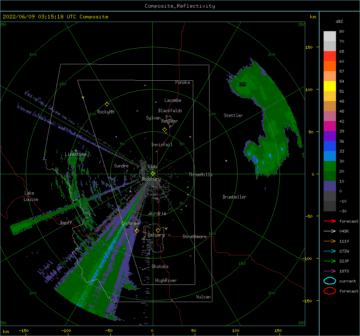
Task: Click the RockyMH label
Action: [106, 112]
